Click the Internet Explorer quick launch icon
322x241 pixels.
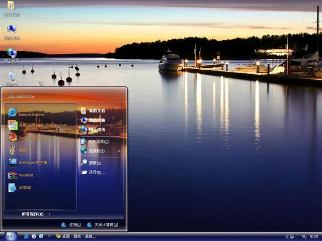pos(26,236)
